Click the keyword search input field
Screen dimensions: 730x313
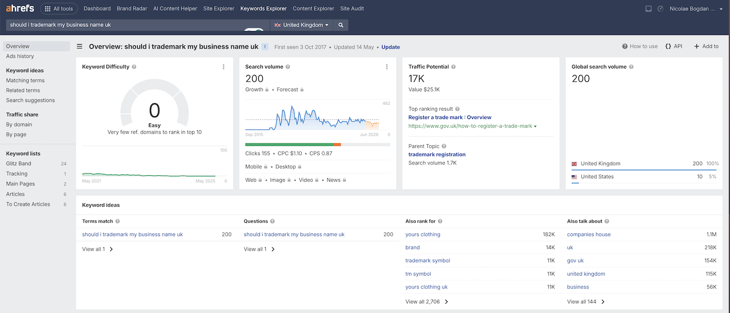(x=138, y=25)
